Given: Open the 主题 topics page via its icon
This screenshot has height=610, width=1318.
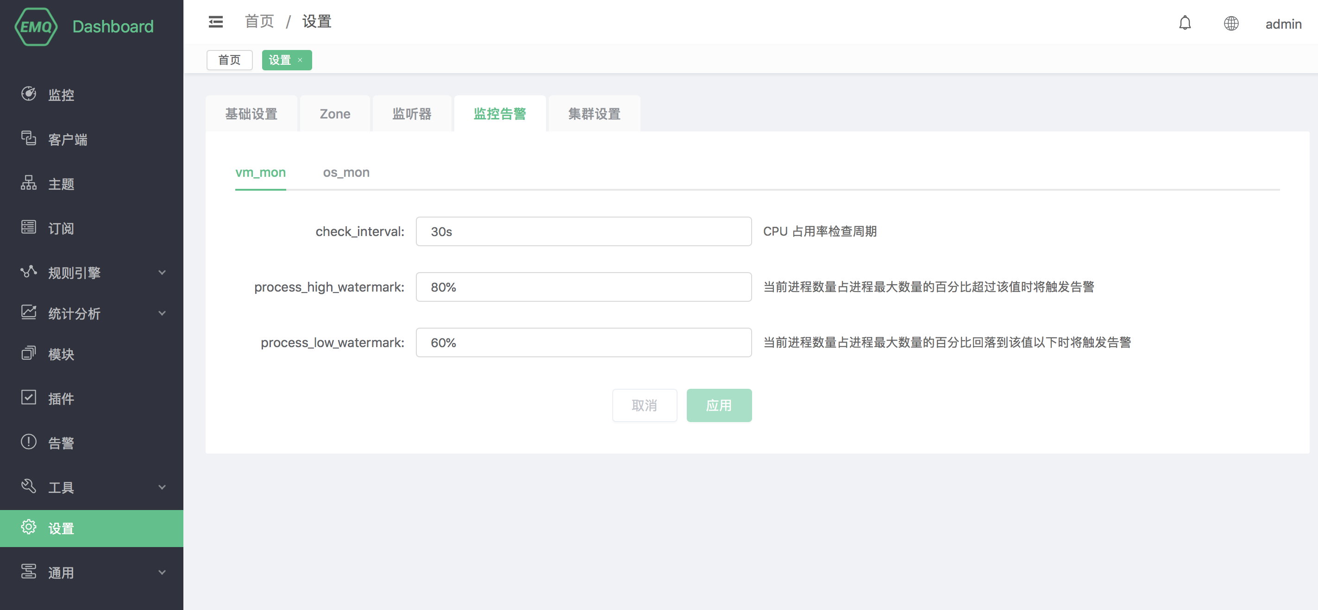Looking at the screenshot, I should pyautogui.click(x=29, y=184).
